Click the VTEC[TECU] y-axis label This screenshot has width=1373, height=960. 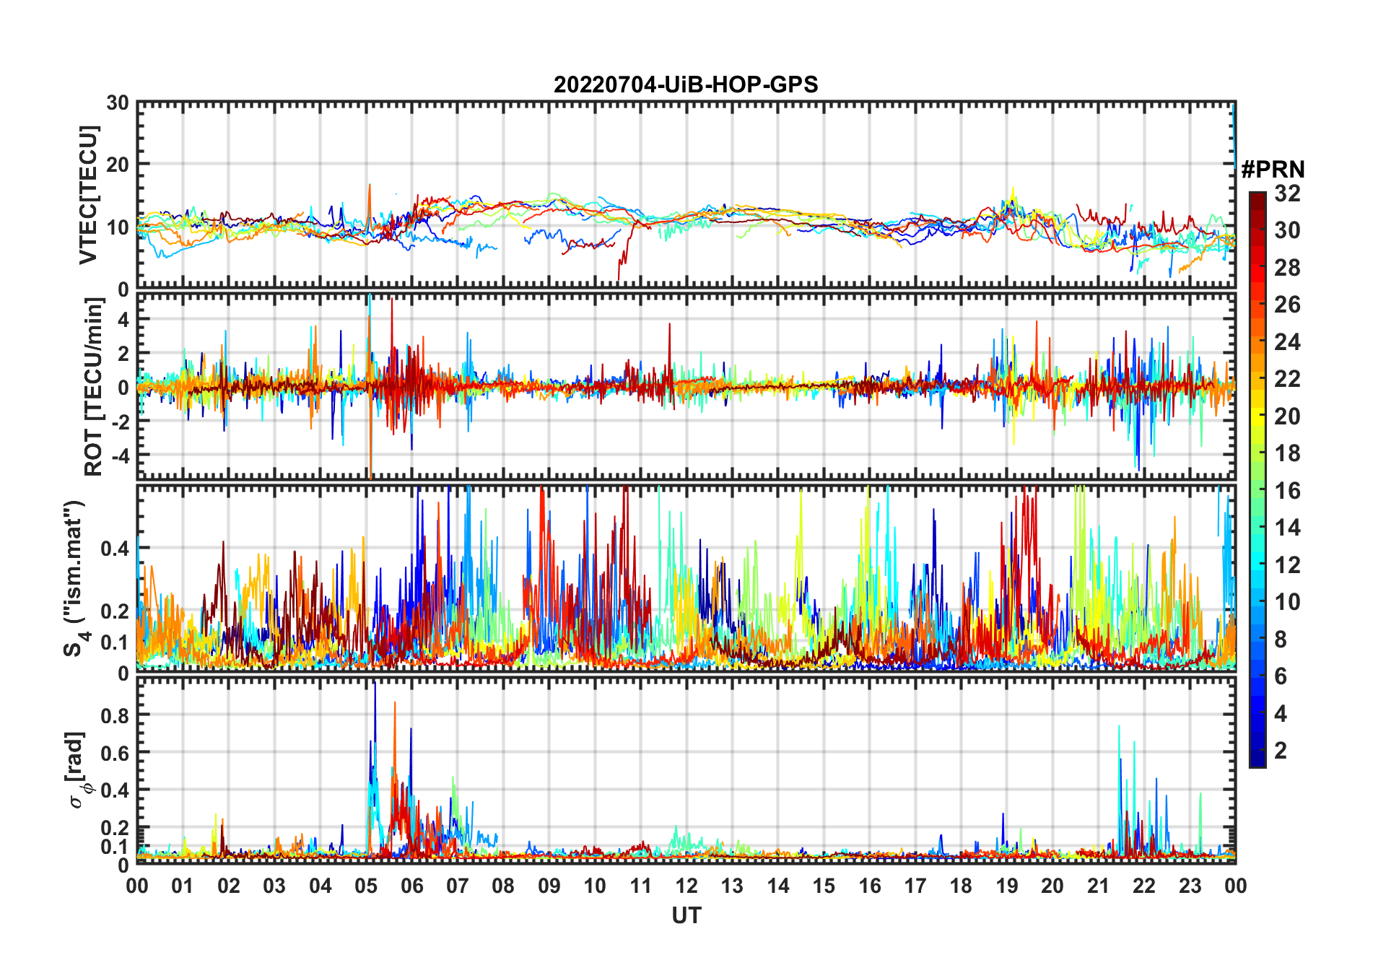(x=88, y=195)
